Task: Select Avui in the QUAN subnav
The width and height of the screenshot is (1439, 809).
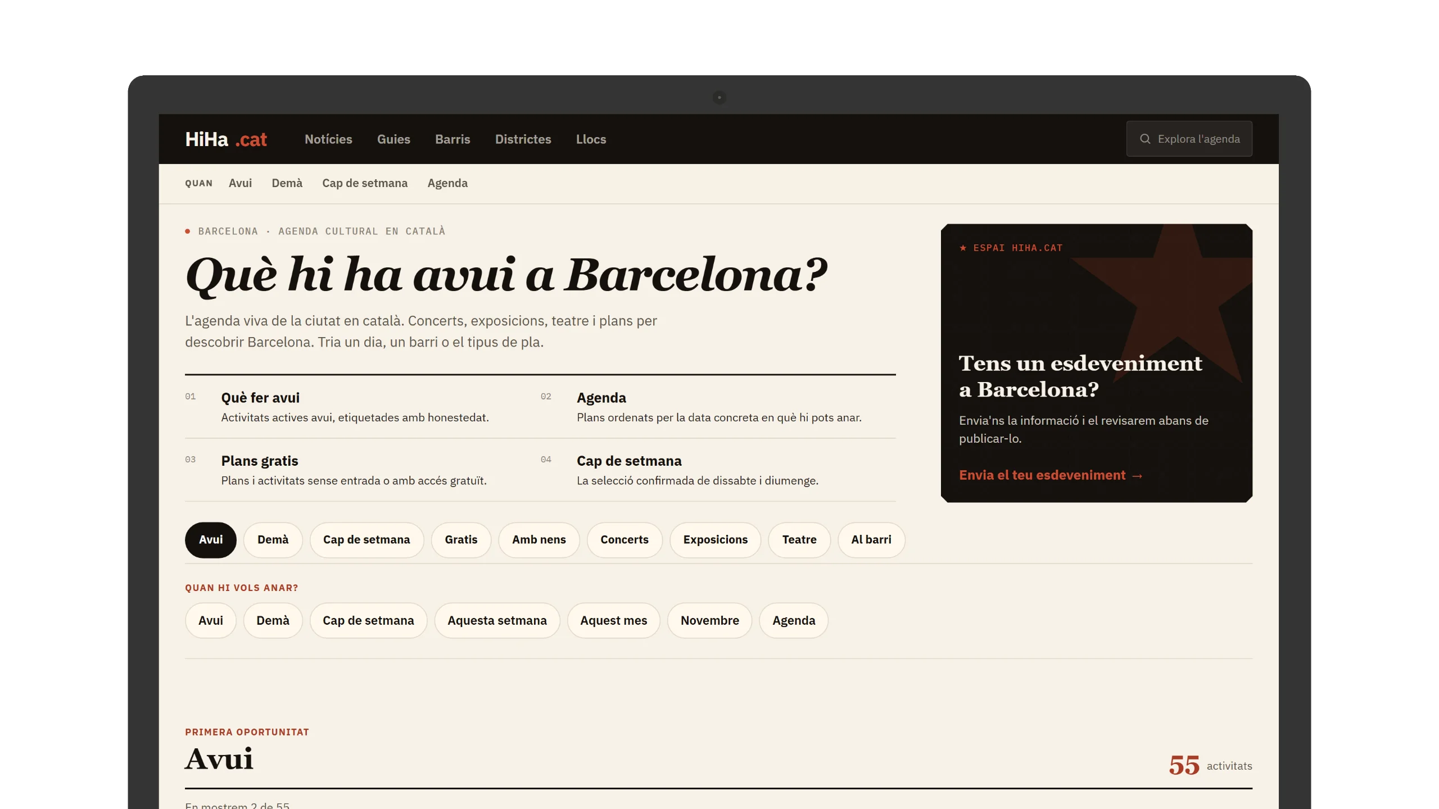Action: click(x=240, y=183)
